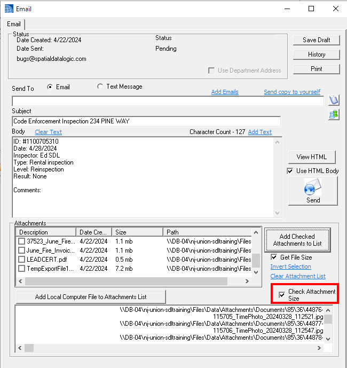Select the Email radio button
The image size is (347, 368).
click(x=50, y=87)
